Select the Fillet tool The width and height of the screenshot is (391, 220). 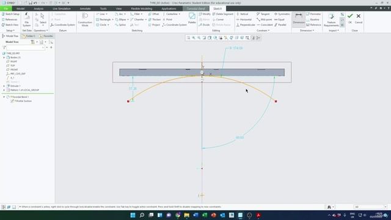click(x=135, y=14)
